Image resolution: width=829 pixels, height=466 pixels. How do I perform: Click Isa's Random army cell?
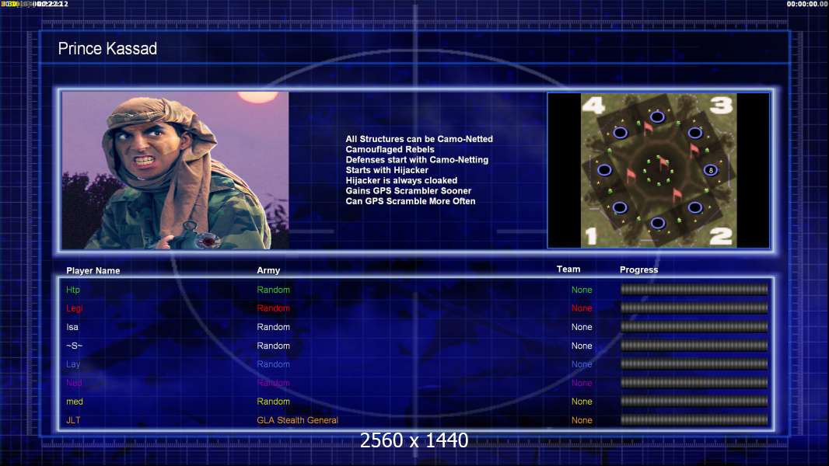[x=273, y=327]
